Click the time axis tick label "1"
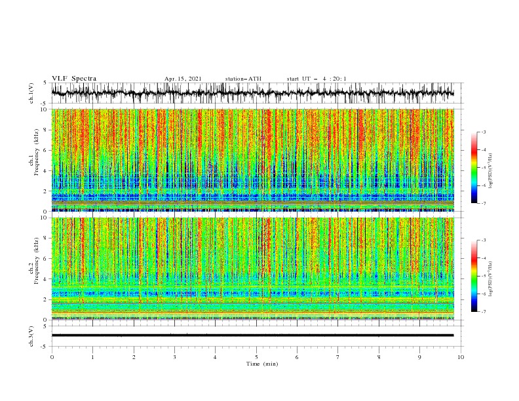This screenshot has width=519, height=401. coord(92,357)
